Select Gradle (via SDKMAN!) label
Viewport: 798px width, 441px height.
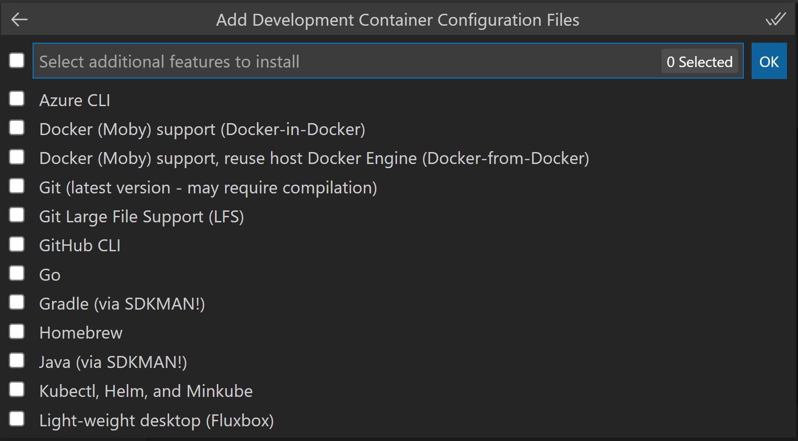coord(122,304)
